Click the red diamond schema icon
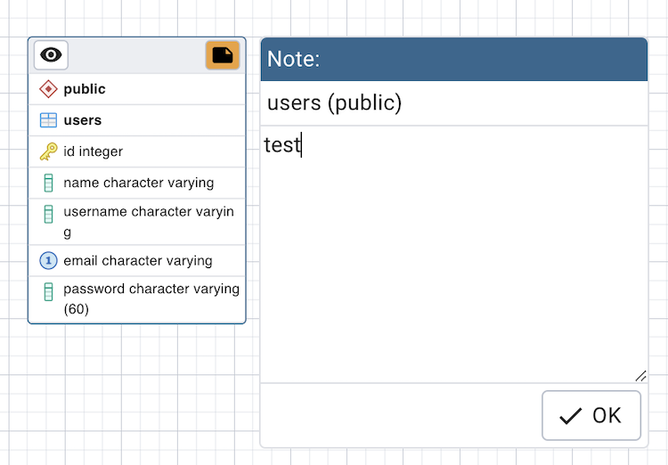 (x=48, y=89)
